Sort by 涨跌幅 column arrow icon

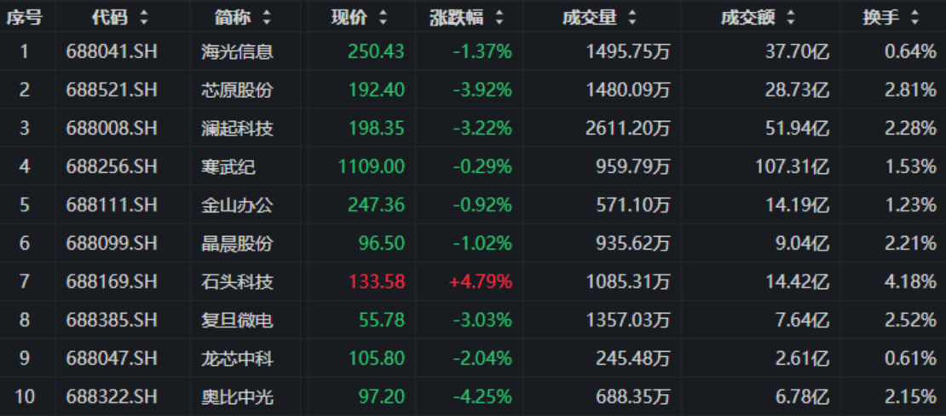[x=499, y=18]
